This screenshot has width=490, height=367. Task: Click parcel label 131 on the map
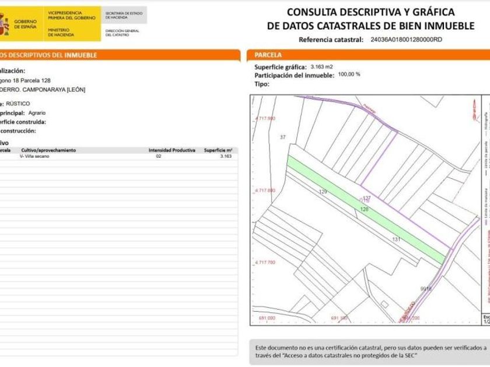coord(396,239)
